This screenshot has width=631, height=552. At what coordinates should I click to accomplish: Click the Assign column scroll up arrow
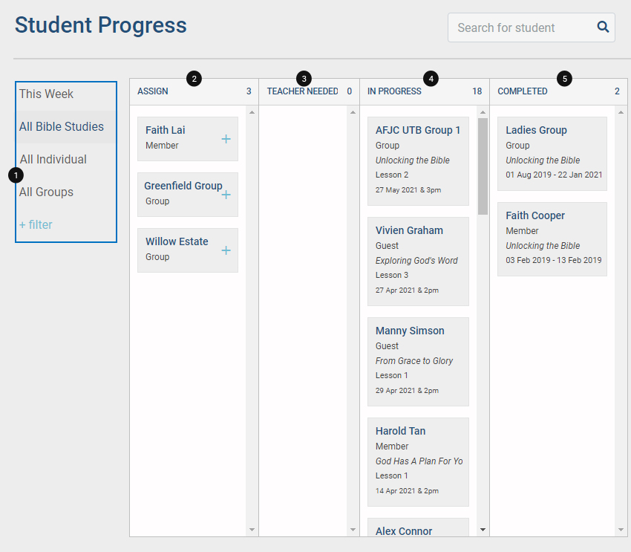click(x=252, y=112)
